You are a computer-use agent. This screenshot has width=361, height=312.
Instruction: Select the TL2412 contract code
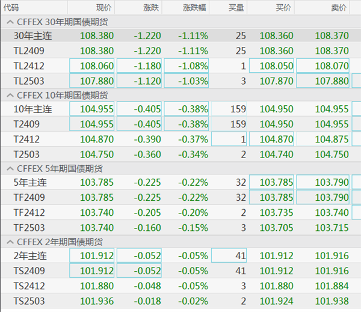tap(29, 66)
